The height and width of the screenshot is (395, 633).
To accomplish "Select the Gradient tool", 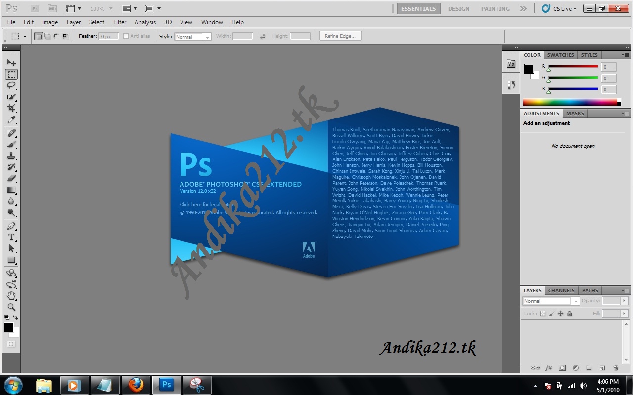I will click(11, 190).
